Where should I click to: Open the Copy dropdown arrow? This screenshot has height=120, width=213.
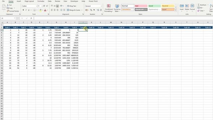14,8
